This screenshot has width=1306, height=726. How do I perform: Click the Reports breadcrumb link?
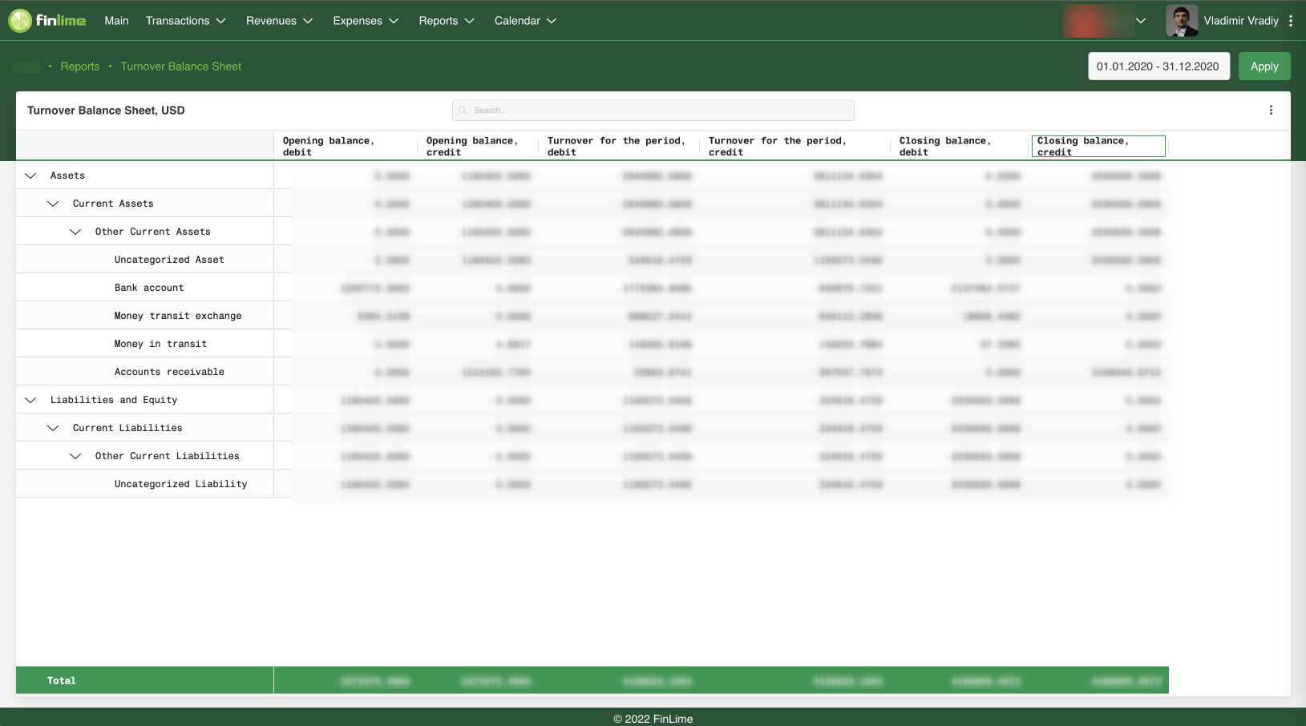(80, 67)
